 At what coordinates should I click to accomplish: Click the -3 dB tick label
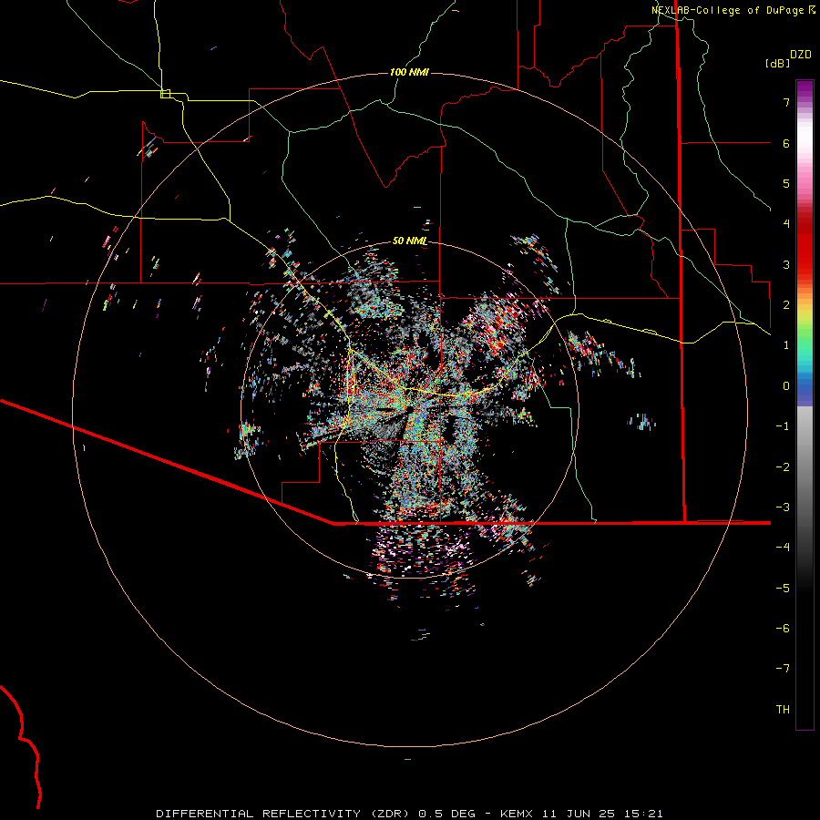tap(783, 507)
